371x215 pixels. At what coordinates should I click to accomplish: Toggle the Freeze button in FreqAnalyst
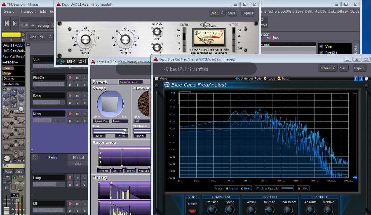(192, 211)
